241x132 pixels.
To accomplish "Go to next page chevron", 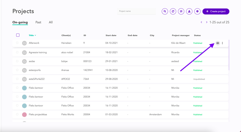I will 207,22.
